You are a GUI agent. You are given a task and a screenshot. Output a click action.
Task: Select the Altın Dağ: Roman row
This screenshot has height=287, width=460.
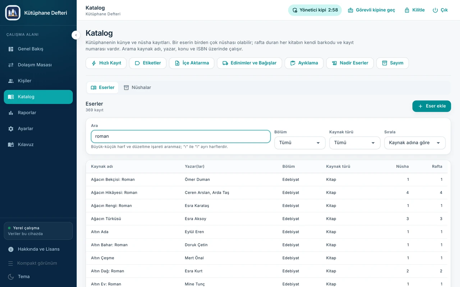click(x=267, y=271)
